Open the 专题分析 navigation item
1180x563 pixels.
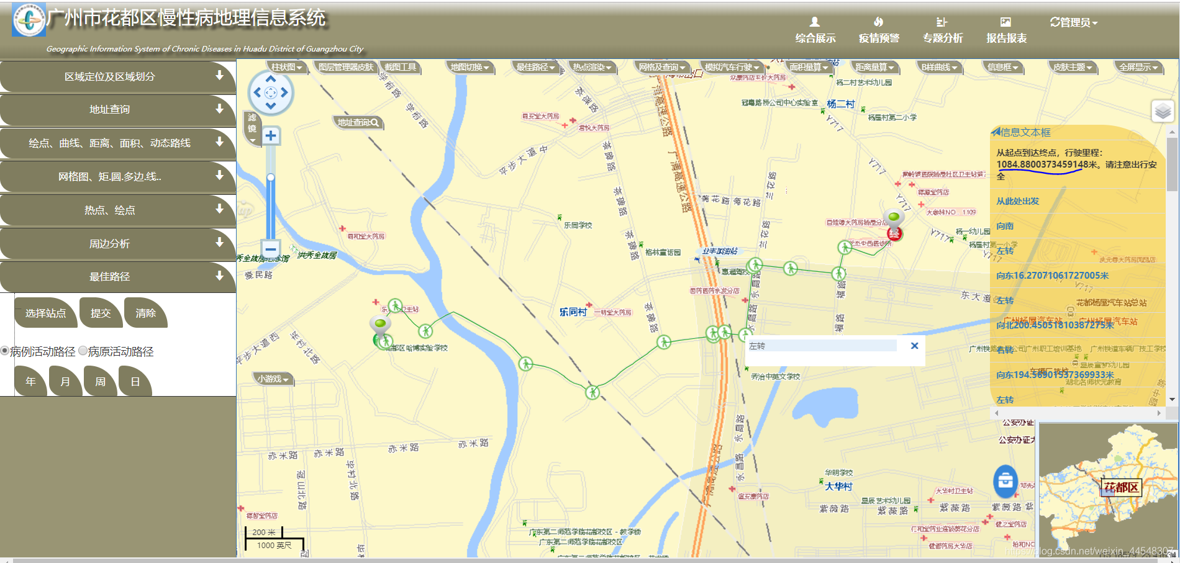tap(942, 30)
